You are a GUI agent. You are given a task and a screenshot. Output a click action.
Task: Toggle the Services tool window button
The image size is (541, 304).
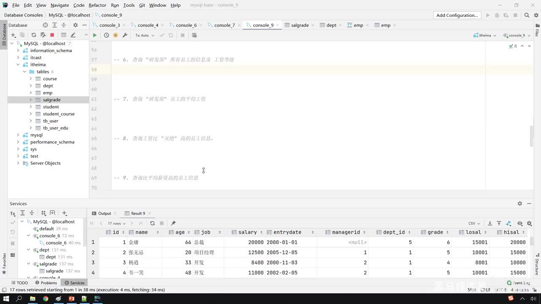point(74,283)
